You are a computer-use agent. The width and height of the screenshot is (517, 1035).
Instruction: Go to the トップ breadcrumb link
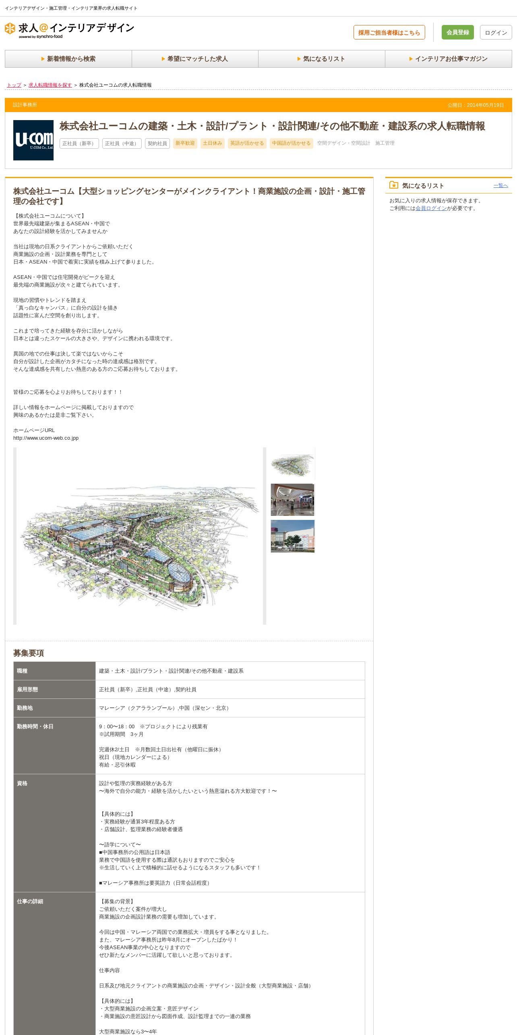tap(14, 85)
